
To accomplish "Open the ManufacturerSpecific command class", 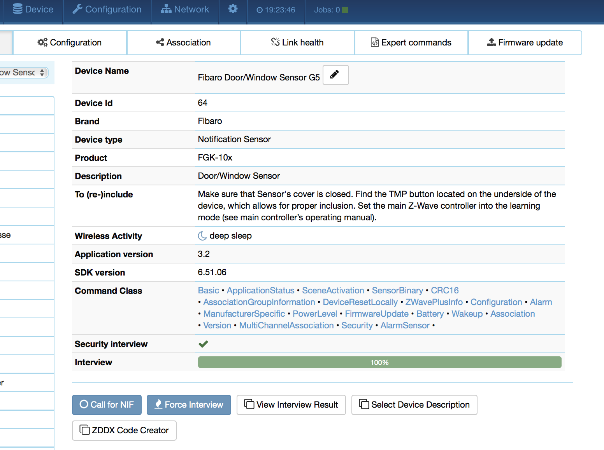I will 244,314.
